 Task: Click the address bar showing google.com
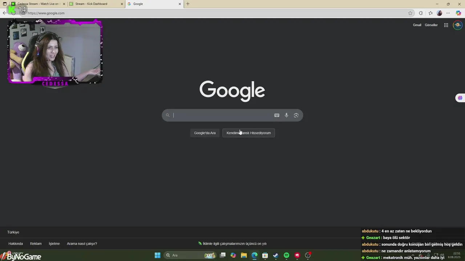point(216,13)
